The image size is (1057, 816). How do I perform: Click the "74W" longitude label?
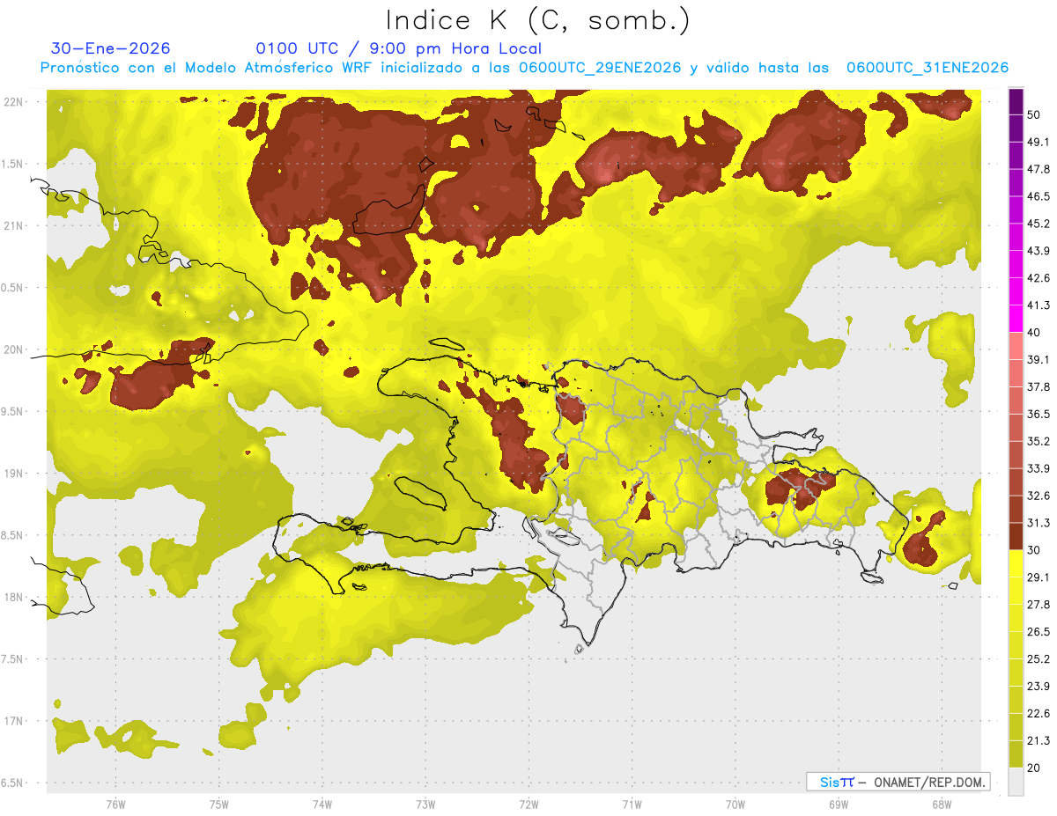(322, 804)
